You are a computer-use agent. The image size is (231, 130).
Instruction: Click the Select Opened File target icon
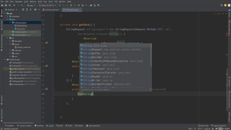(23, 10)
